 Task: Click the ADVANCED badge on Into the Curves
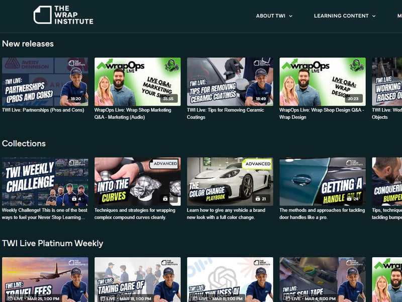tap(165, 164)
